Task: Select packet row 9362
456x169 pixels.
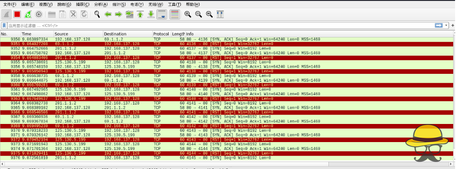Action: (x=227, y=94)
